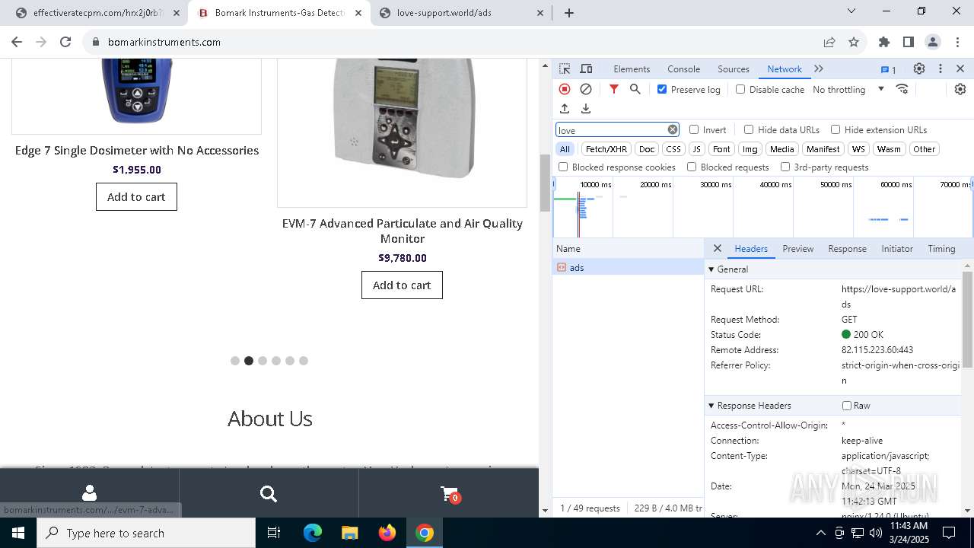
Task: Switch to the Sources tab
Action: (x=734, y=68)
